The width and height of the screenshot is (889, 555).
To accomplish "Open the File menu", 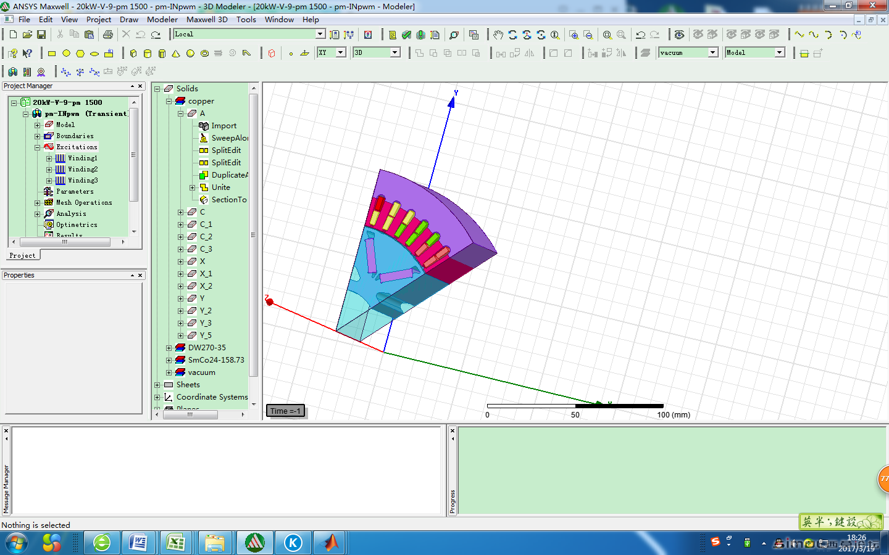I will pyautogui.click(x=24, y=20).
